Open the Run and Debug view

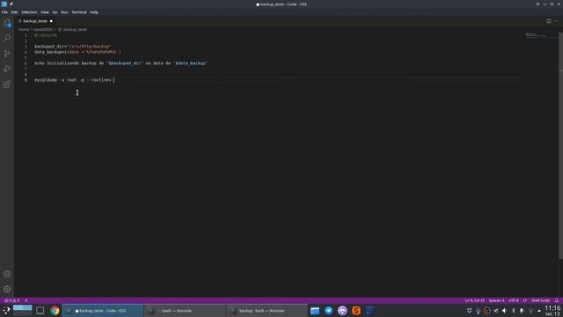(x=7, y=69)
